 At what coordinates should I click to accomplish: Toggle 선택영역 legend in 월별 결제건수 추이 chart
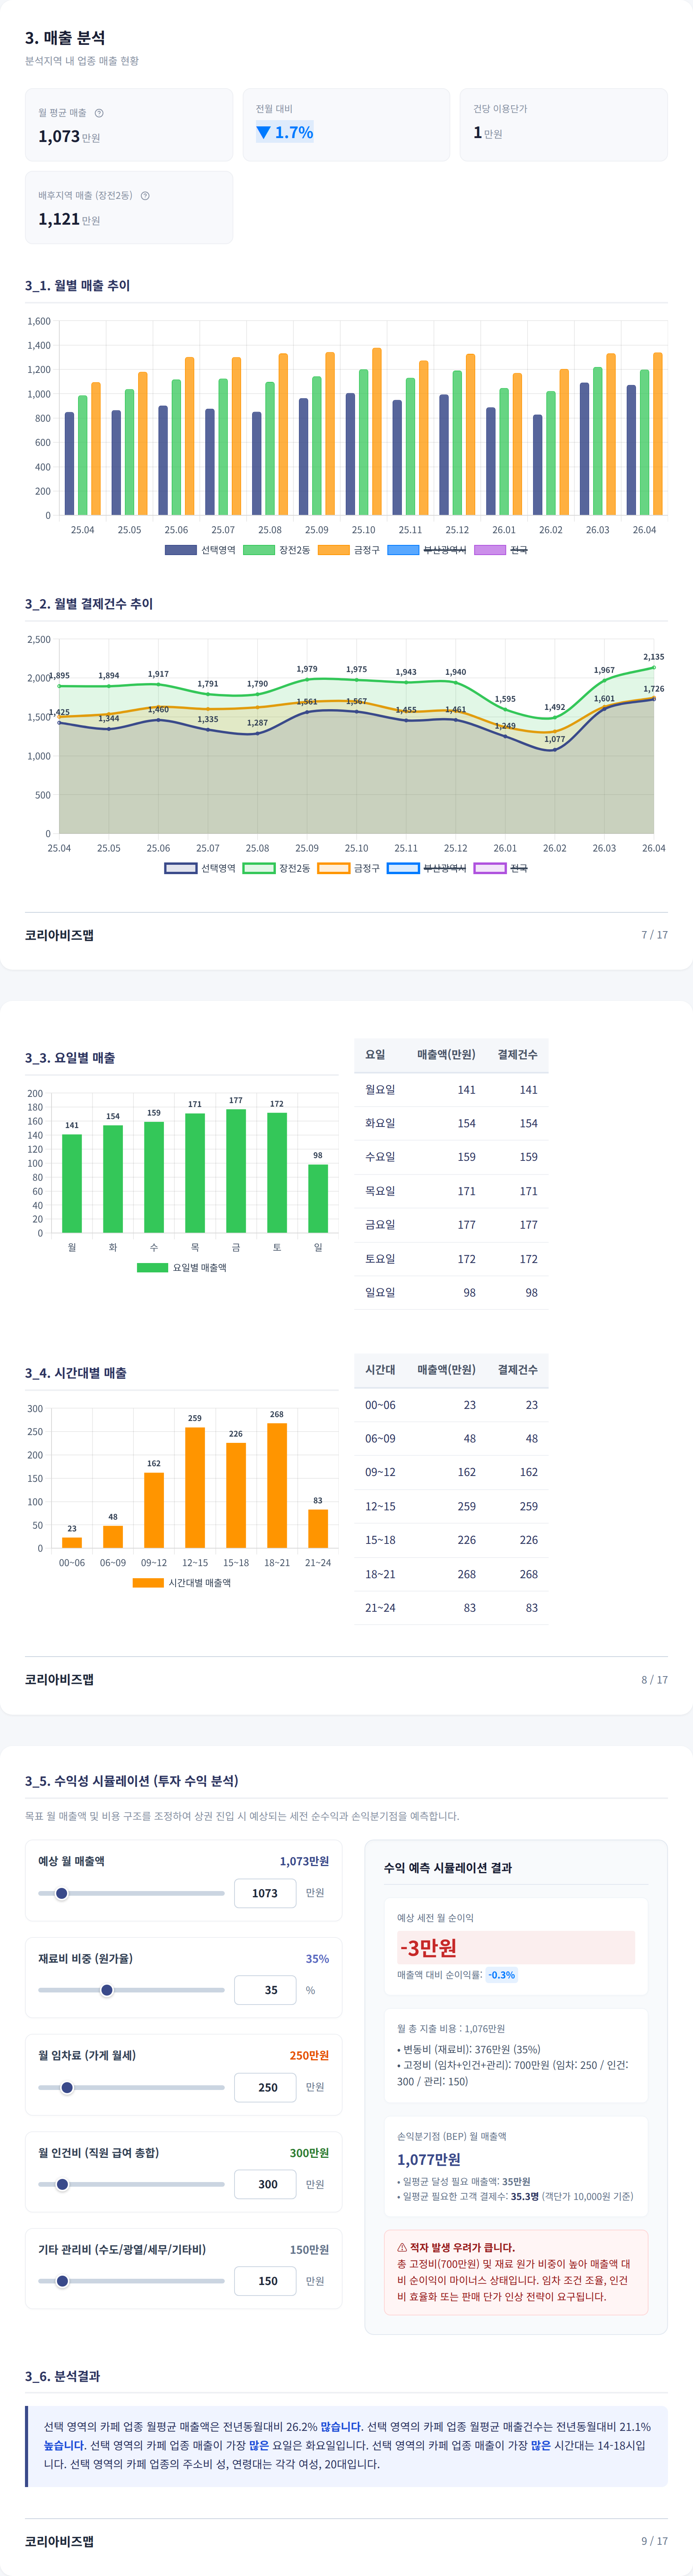click(x=200, y=868)
